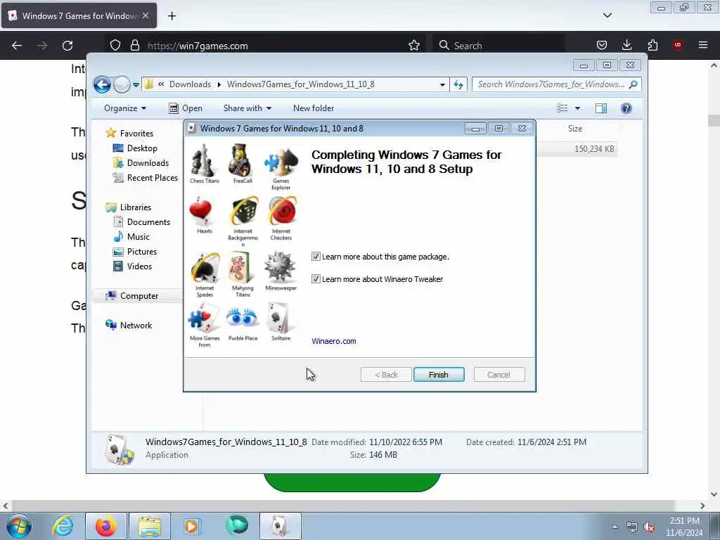Click the < Back button in setup
Image resolution: width=720 pixels, height=540 pixels.
coord(386,375)
